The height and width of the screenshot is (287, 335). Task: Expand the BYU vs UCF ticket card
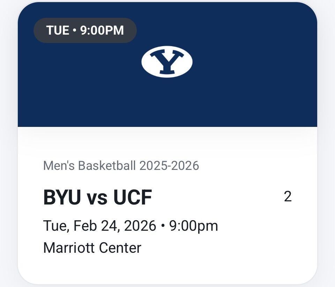pyautogui.click(x=167, y=196)
